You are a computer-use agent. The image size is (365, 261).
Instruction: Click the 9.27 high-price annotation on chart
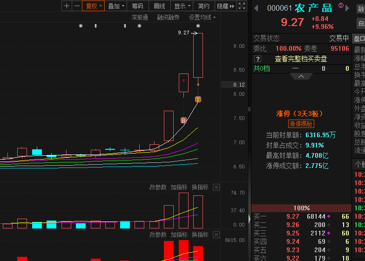[183, 33]
